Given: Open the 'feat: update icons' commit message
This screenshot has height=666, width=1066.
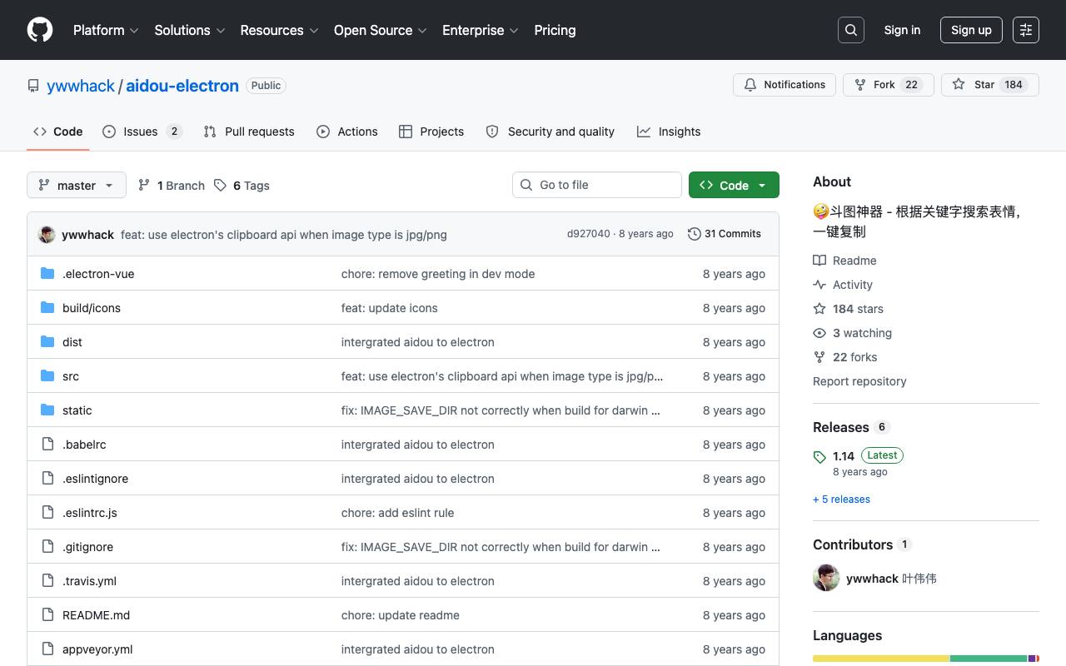Looking at the screenshot, I should pos(390,308).
